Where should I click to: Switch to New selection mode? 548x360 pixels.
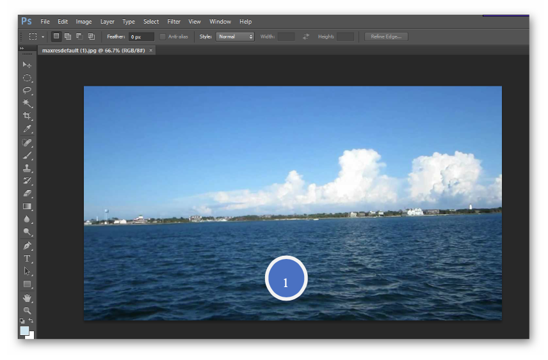pyautogui.click(x=56, y=36)
